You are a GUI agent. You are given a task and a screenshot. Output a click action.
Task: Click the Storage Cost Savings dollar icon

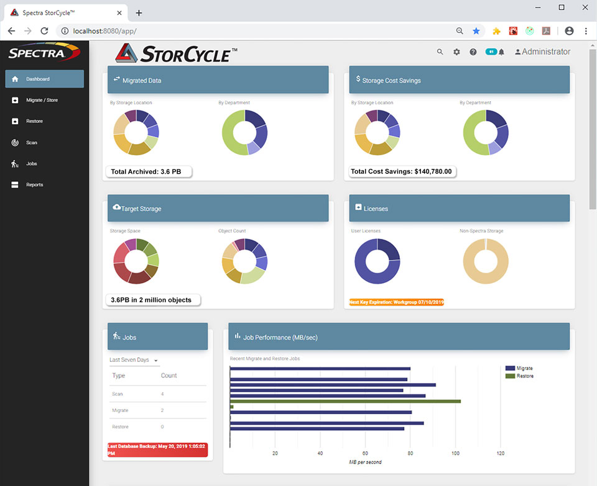358,79
